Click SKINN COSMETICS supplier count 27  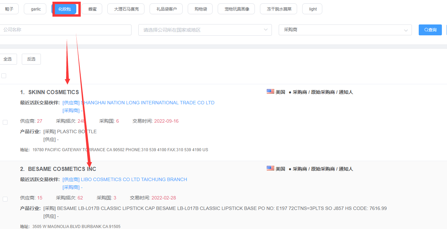(40, 121)
